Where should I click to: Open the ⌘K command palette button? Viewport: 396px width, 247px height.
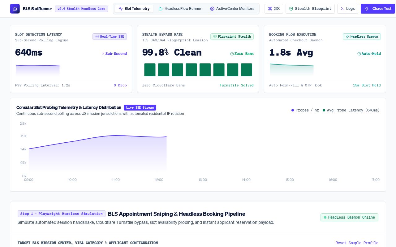click(274, 9)
